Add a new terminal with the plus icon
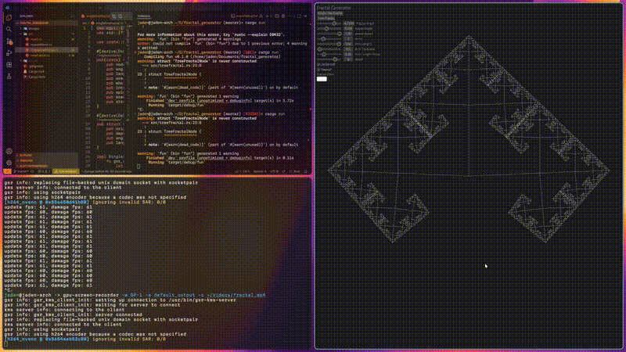 coord(267,16)
